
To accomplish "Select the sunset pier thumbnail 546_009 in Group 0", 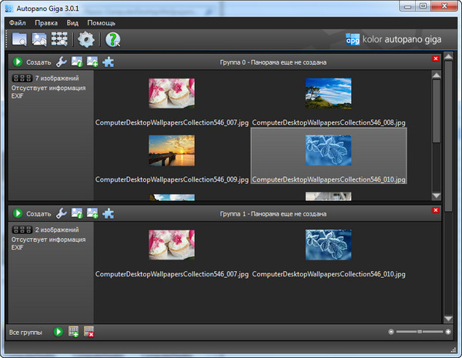I will click(x=172, y=150).
